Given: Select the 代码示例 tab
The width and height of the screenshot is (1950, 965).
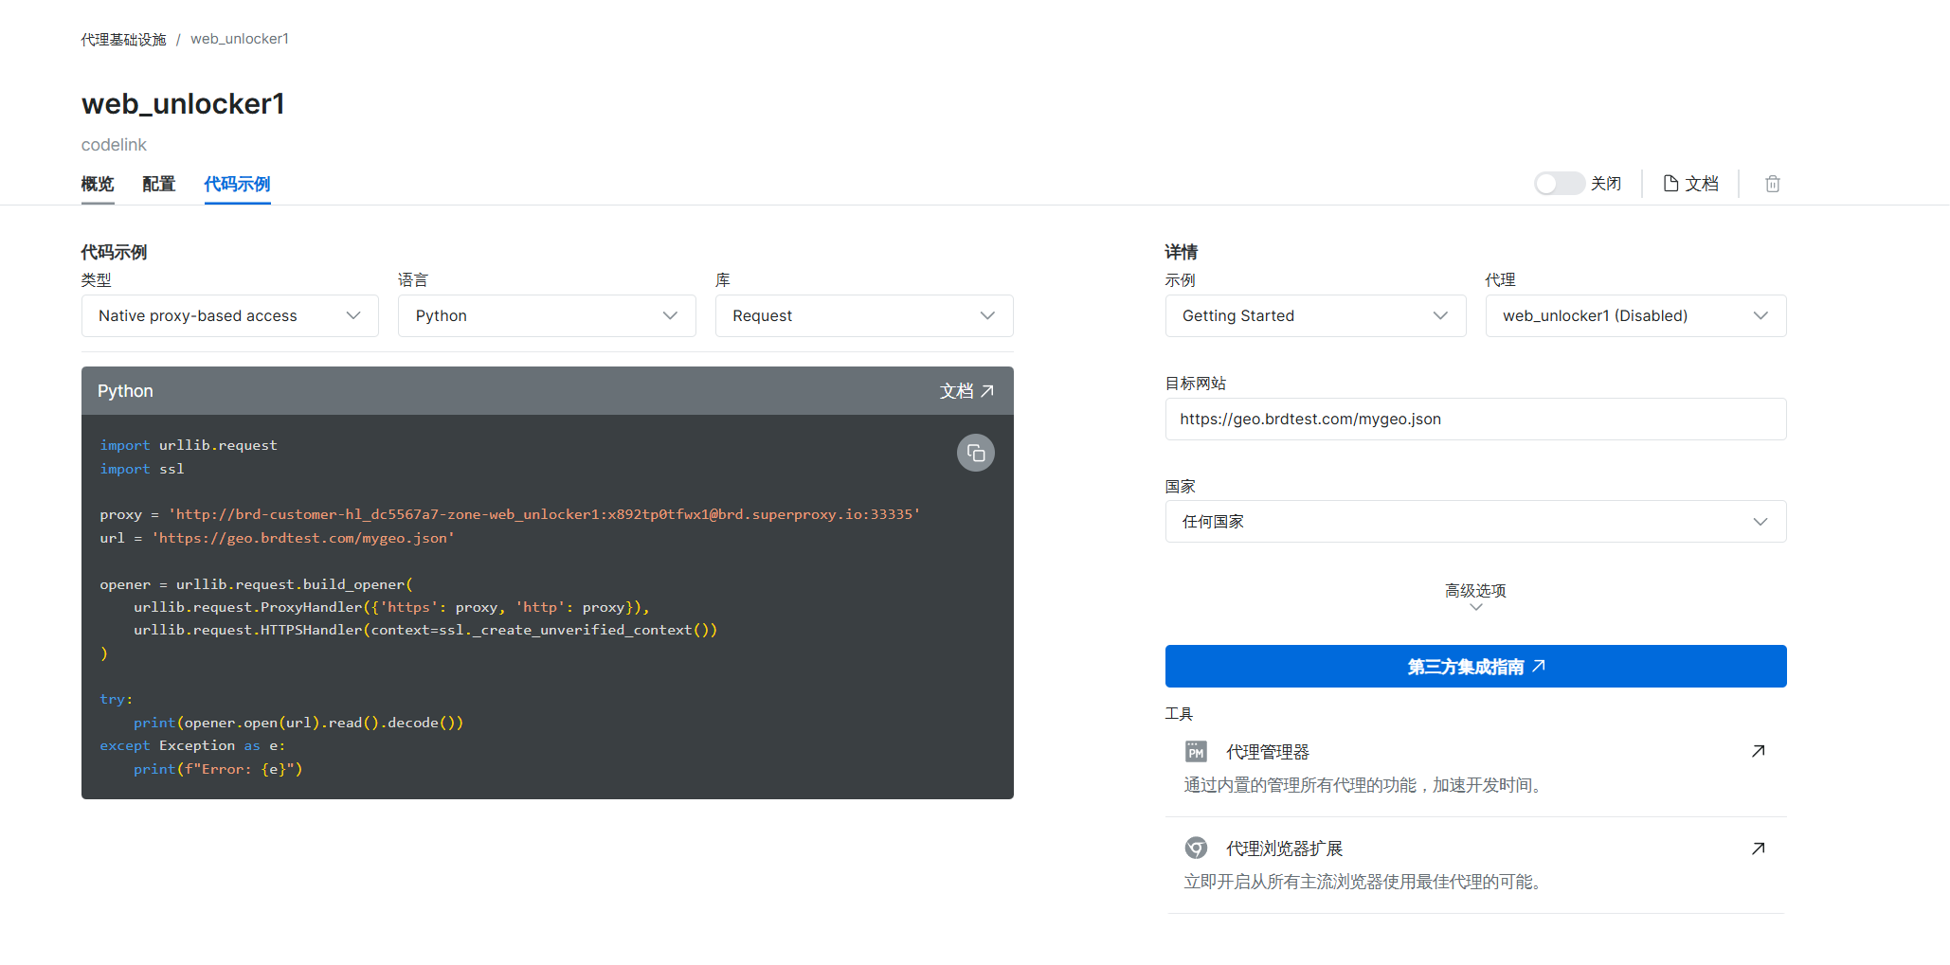Looking at the screenshot, I should (x=238, y=184).
